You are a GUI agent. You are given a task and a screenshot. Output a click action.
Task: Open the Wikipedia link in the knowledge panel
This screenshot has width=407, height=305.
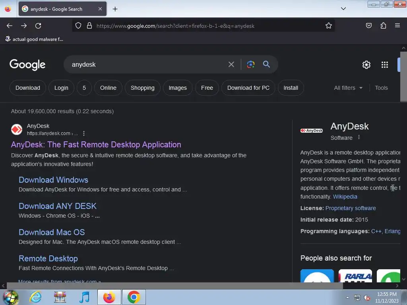(x=345, y=197)
